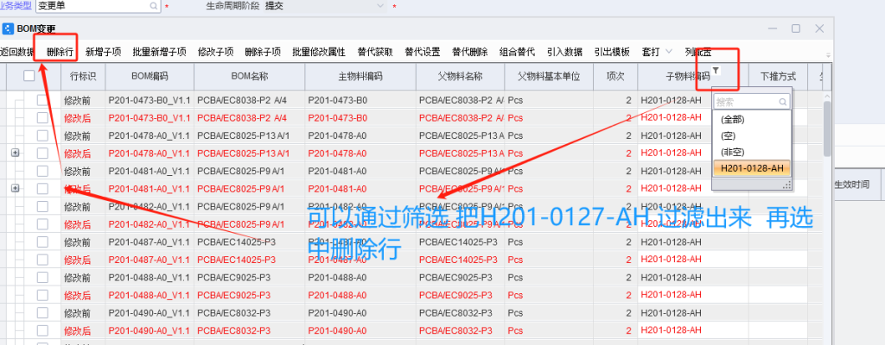
Task: Maximize the BOM变更 window
Action: [x=796, y=28]
